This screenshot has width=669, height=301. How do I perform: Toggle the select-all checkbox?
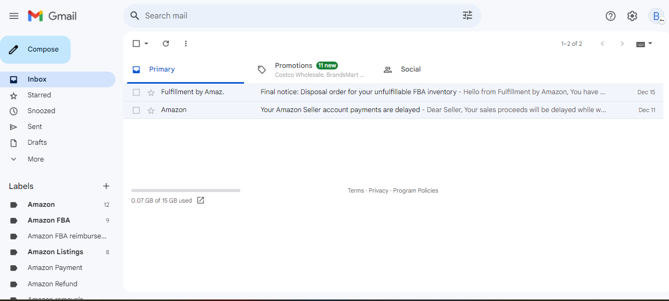(136, 44)
